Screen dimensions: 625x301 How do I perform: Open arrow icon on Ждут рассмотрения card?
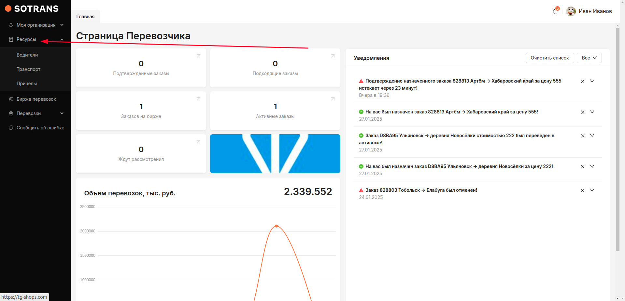pyautogui.click(x=198, y=142)
